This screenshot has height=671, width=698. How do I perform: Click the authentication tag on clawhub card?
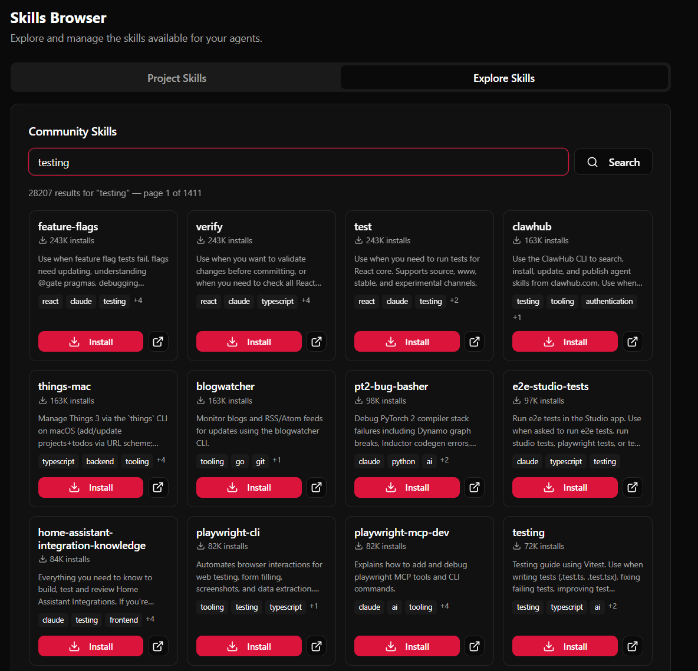coord(609,301)
